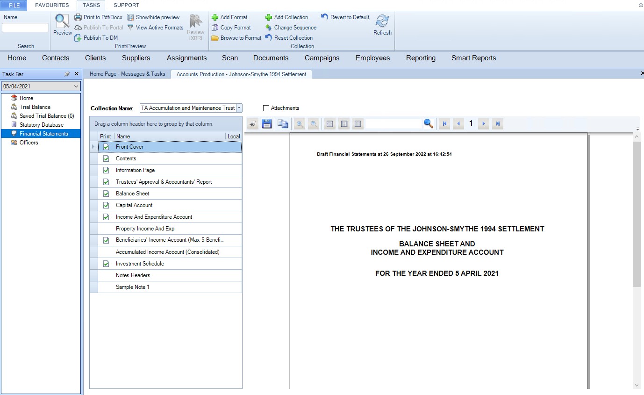Click the Publish To DM icon
Image resolution: width=644 pixels, height=395 pixels.
[78, 38]
